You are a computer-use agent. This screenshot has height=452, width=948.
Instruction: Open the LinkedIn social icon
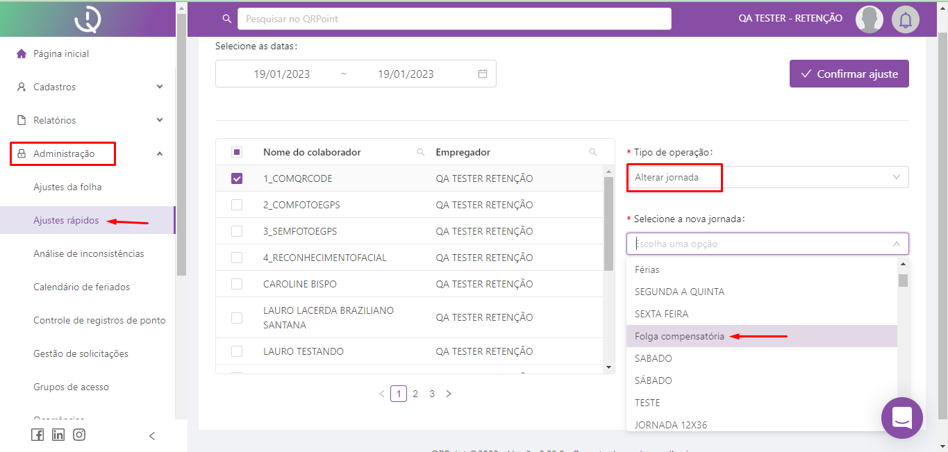click(x=58, y=435)
